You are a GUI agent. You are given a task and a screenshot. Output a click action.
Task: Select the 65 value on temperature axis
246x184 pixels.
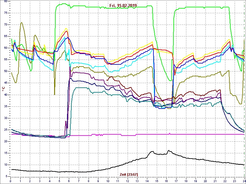coord(5,36)
